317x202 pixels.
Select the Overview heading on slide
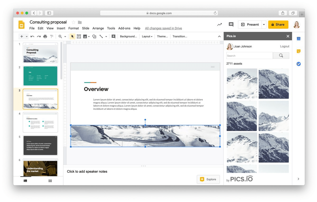point(96,89)
